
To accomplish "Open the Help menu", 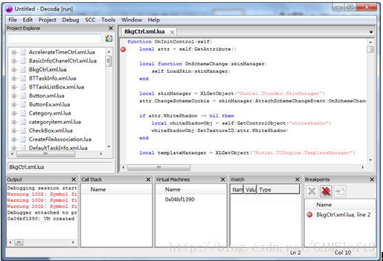I will 153,20.
